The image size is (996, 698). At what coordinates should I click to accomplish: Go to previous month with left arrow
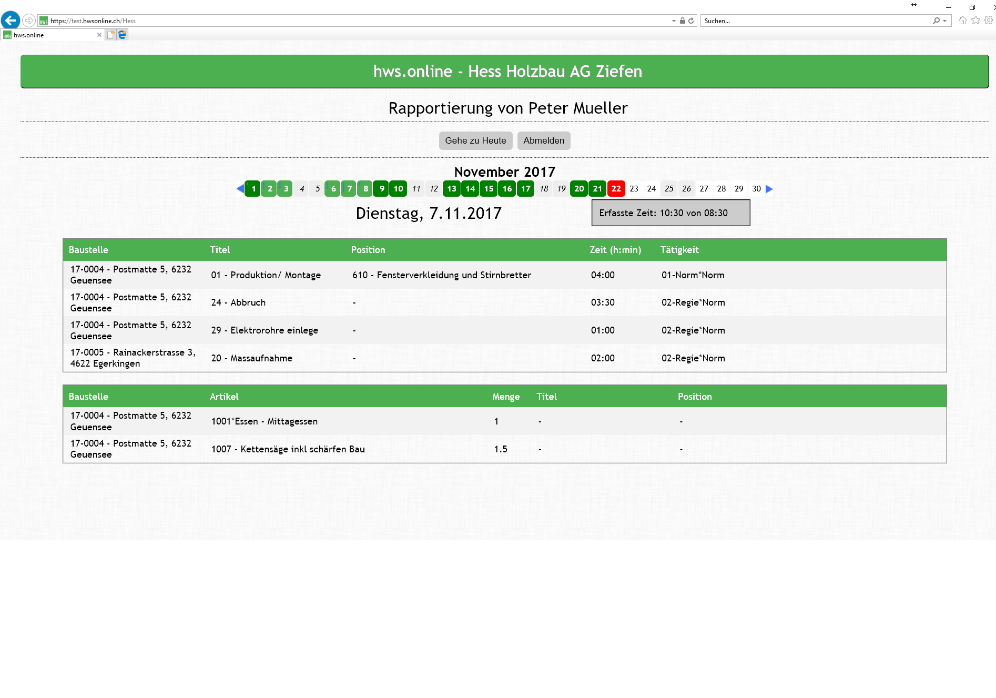pos(240,188)
